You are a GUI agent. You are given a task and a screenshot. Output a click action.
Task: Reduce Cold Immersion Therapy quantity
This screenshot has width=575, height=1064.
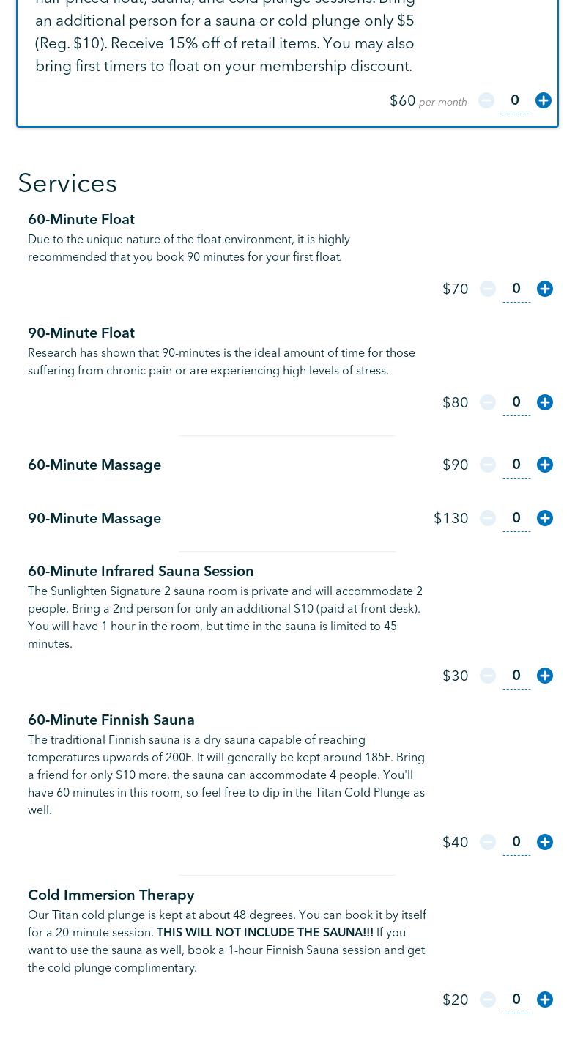point(488,1000)
